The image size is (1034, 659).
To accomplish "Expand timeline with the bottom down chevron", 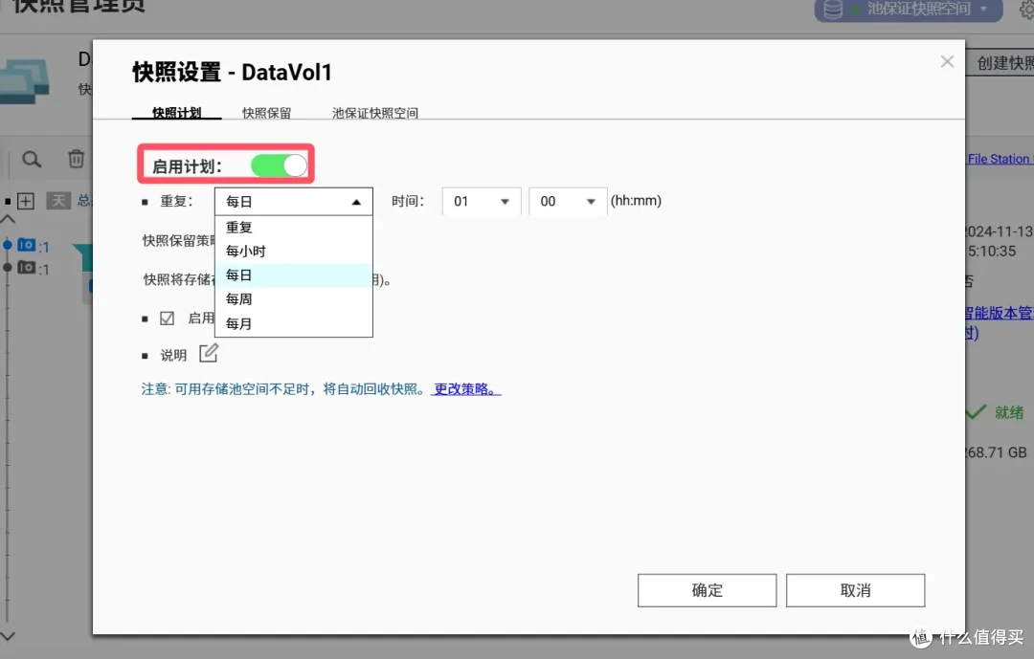I will click(x=8, y=637).
